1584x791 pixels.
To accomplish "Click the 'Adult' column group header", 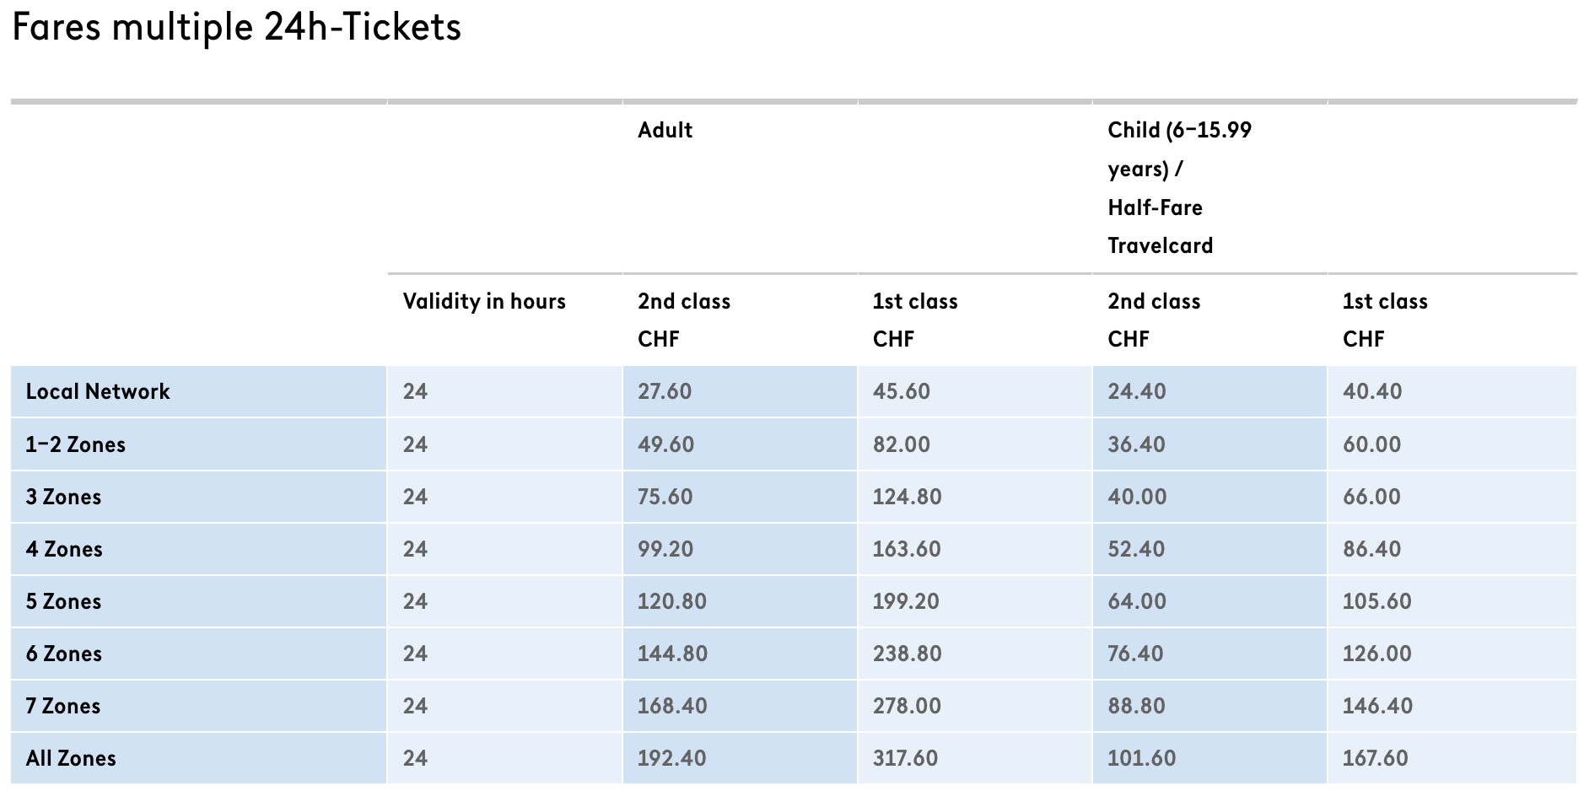I will pyautogui.click(x=665, y=130).
